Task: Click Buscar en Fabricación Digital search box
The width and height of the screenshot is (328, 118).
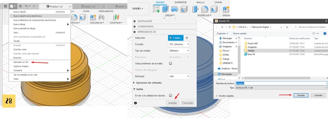Action: tap(310, 27)
